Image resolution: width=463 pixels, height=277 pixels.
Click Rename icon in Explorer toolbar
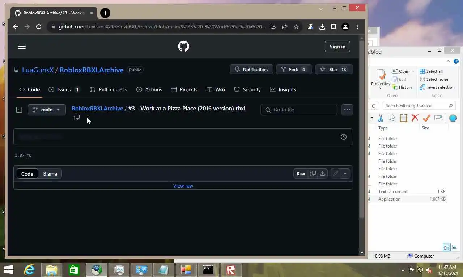438,118
